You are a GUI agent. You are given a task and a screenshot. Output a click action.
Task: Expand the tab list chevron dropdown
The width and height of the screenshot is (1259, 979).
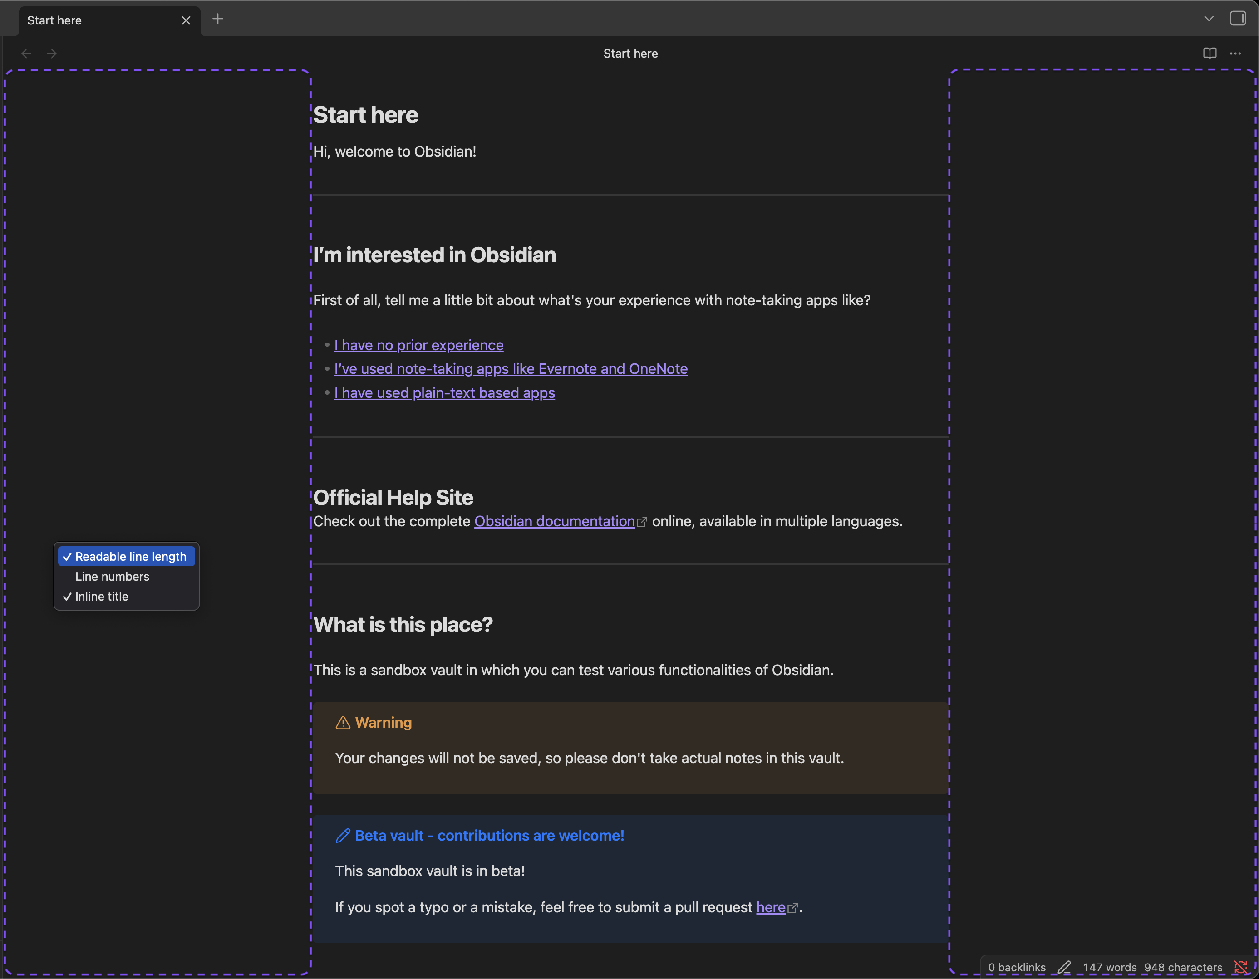point(1209,19)
